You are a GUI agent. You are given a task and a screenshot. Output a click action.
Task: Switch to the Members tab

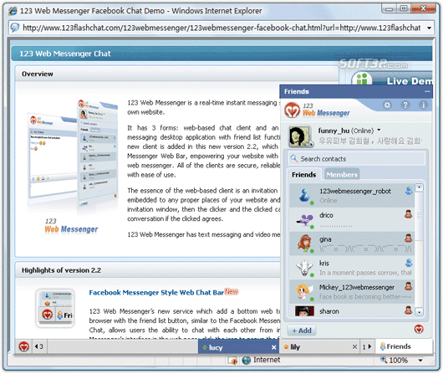(x=342, y=175)
